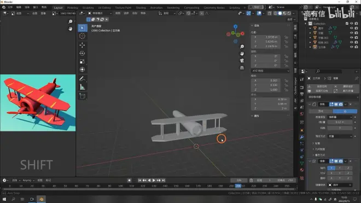Image resolution: width=361 pixels, height=203 pixels.
Task: Click bevel Amount 0.12 m slider
Action: tap(340, 122)
